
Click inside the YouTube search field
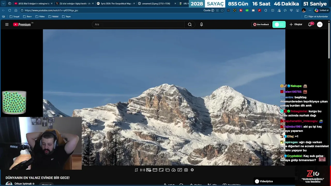pos(138,25)
